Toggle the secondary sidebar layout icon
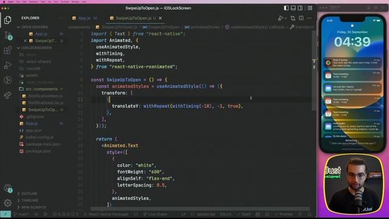The image size is (389, 219). [x=300, y=8]
